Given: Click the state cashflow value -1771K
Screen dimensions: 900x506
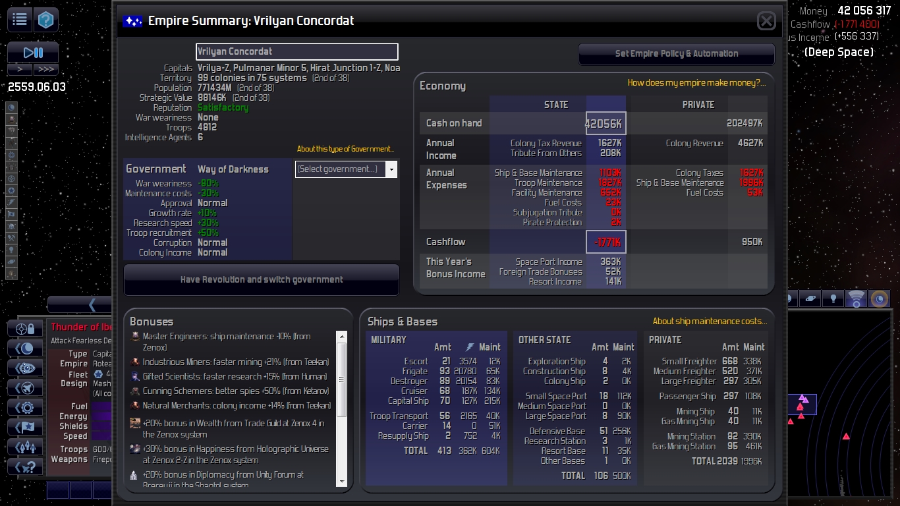Looking at the screenshot, I should [x=606, y=242].
